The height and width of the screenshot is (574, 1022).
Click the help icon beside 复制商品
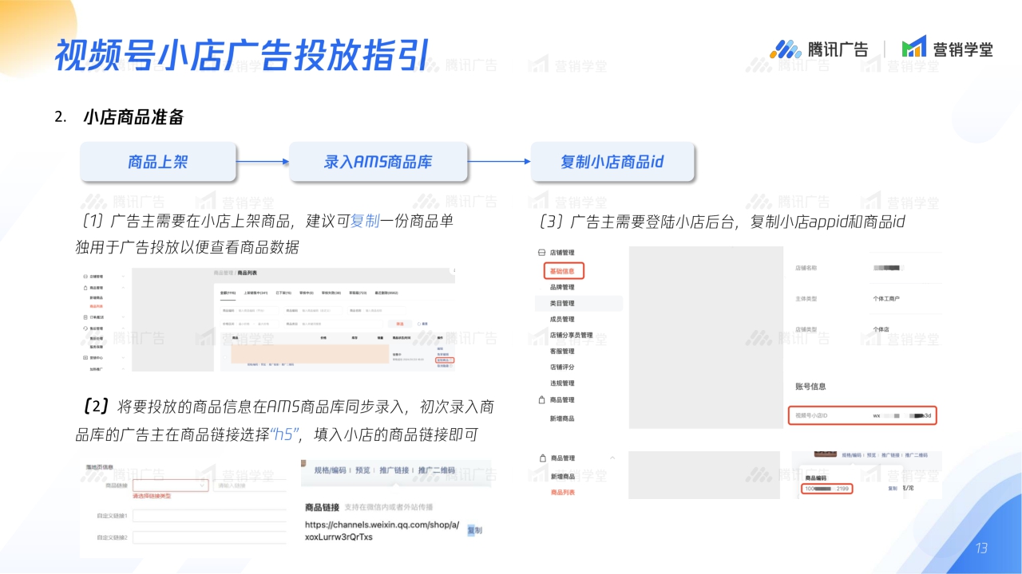pyautogui.click(x=452, y=360)
